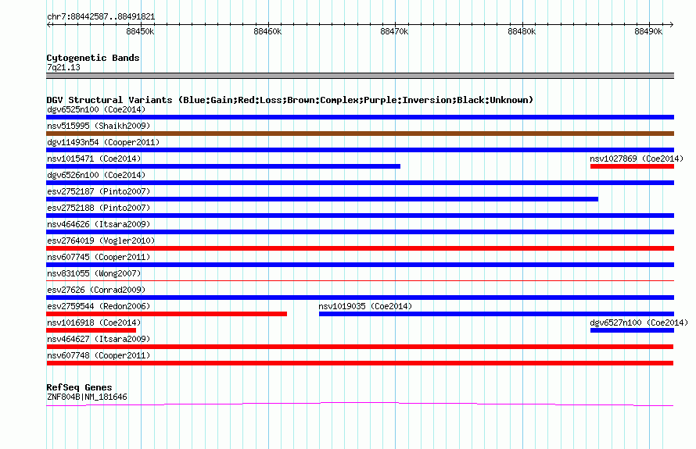The image size is (696, 449).
Task: Click the dgv6525n100 (Coe2014) variant label
Action: click(96, 109)
